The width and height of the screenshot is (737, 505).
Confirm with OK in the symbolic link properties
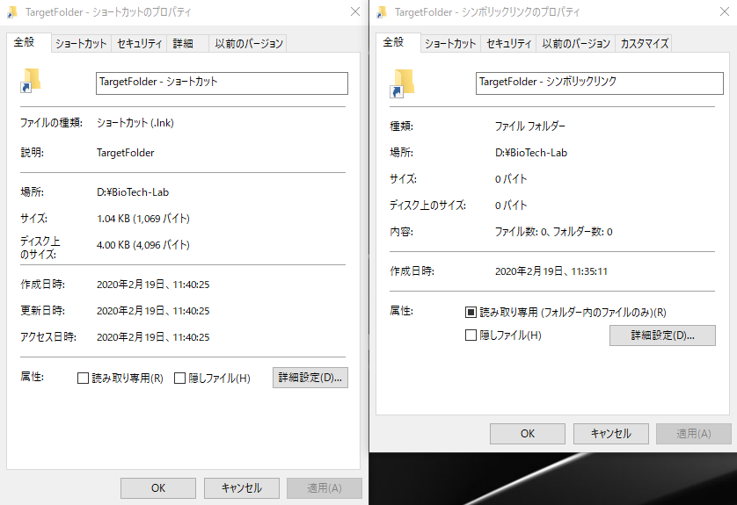coord(528,434)
